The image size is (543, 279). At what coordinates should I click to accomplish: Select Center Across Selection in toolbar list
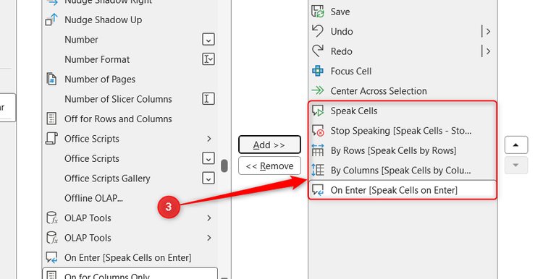[x=403, y=90]
